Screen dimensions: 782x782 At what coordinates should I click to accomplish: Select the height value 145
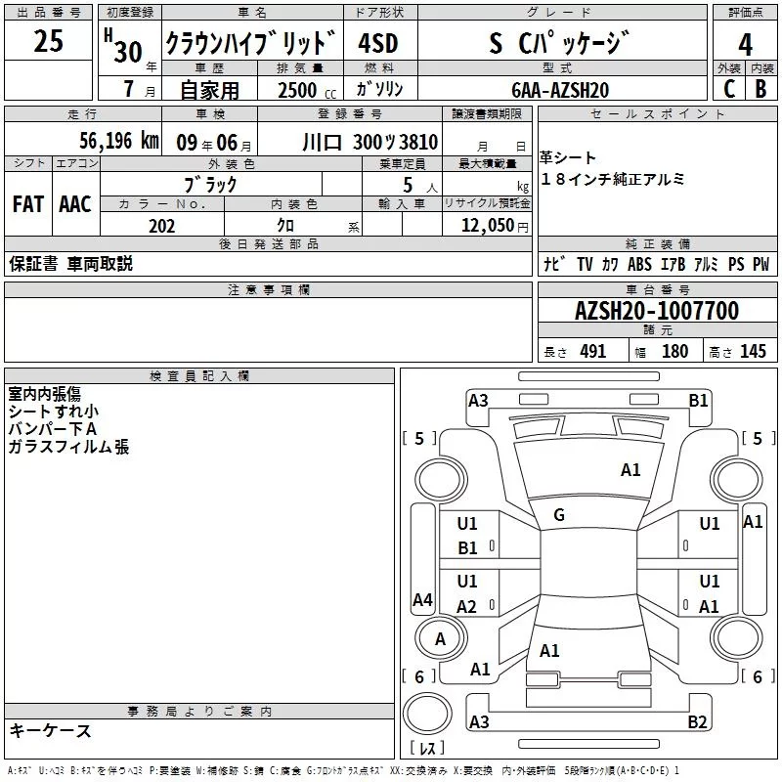tap(753, 351)
